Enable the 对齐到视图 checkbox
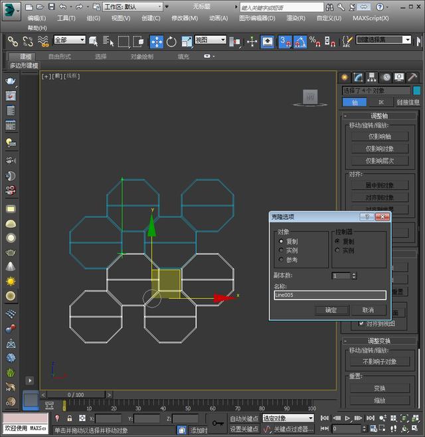This screenshot has width=425, height=437. [362, 323]
